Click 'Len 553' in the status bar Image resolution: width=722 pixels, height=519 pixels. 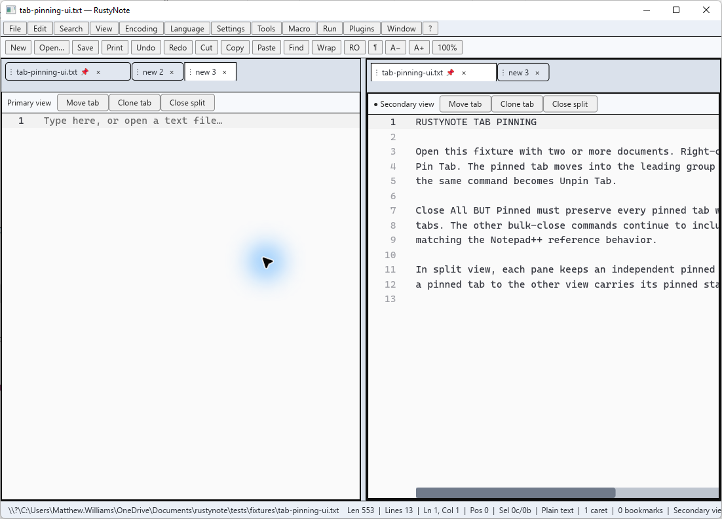(360, 510)
